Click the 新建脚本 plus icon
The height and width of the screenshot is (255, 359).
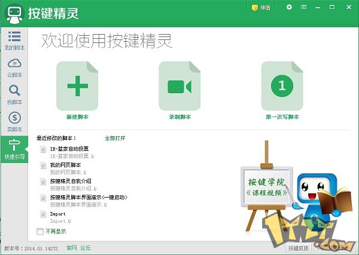pyautogui.click(x=77, y=86)
